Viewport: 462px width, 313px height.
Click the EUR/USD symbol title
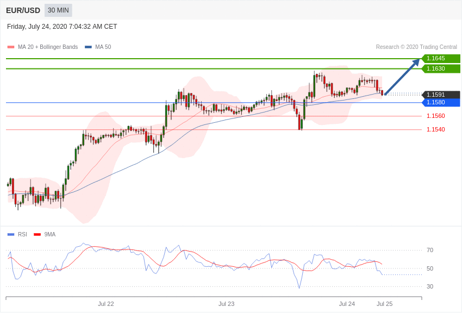(x=23, y=10)
